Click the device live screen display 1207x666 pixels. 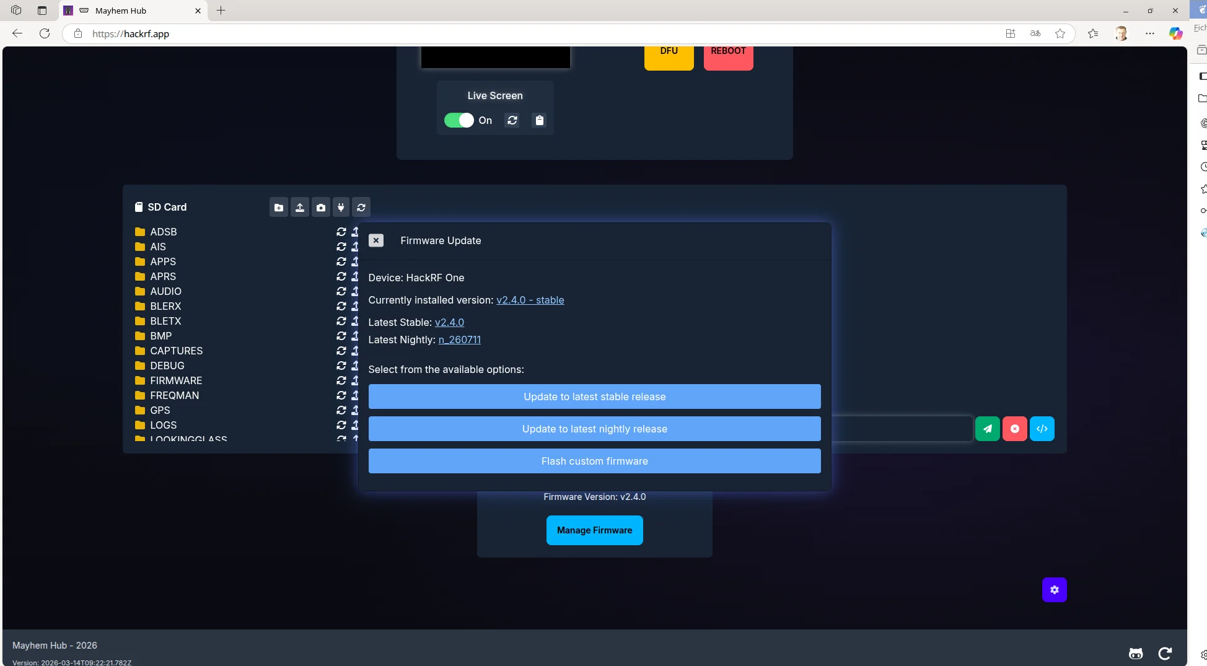(x=495, y=57)
